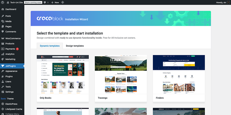Image resolution: width=231 pixels, height=115 pixels.
Task: Open the Pages menu
Action: [x=12, y=27]
